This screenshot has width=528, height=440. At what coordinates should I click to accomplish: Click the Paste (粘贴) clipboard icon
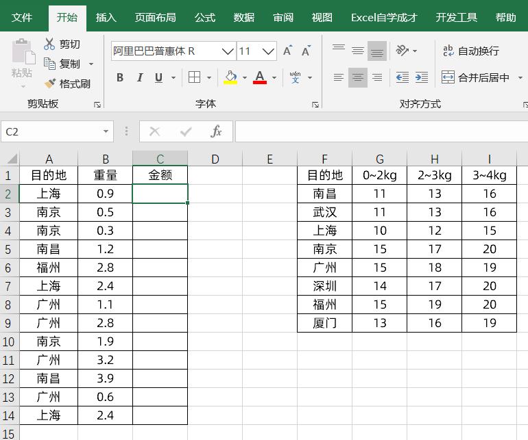23,51
